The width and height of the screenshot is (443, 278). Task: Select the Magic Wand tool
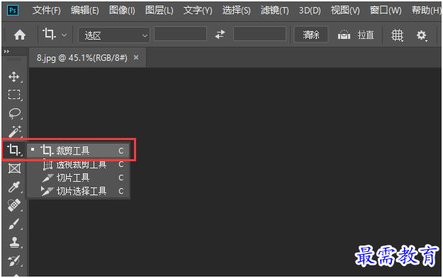[14, 132]
